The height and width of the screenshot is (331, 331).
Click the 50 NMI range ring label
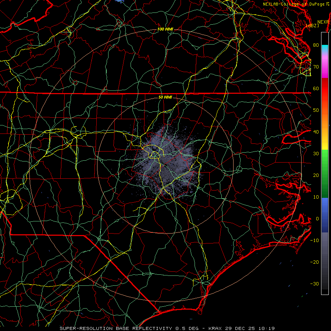(x=165, y=97)
